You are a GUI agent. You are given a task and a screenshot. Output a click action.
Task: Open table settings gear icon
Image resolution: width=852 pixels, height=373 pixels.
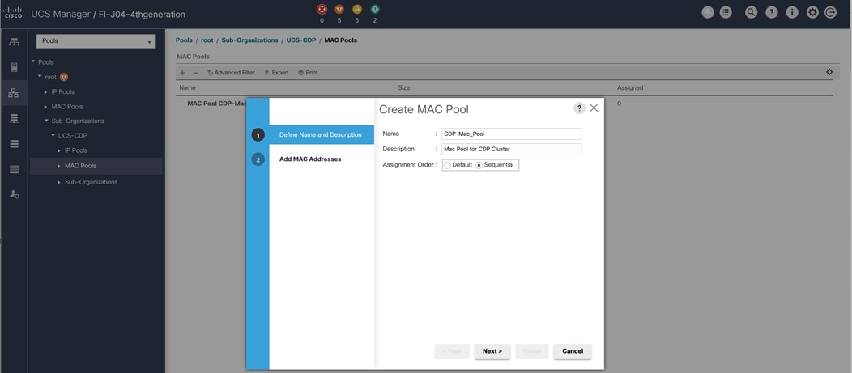(x=829, y=72)
